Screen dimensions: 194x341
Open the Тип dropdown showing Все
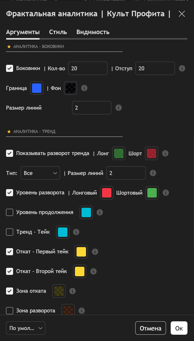coord(40,173)
